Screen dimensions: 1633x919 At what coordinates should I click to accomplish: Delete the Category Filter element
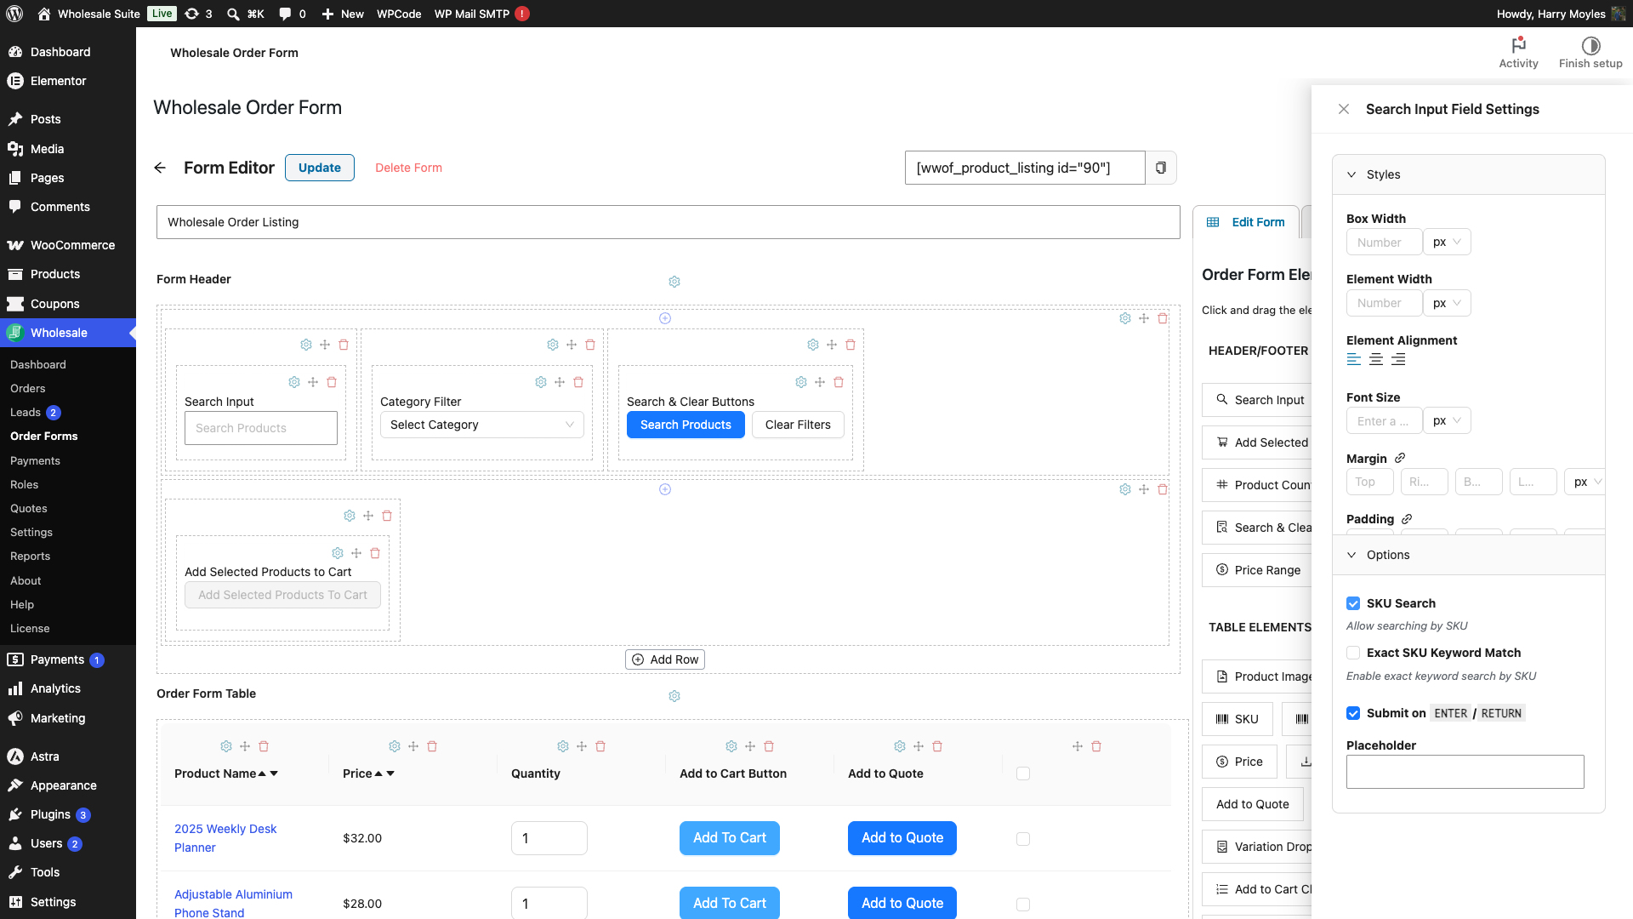tap(578, 382)
